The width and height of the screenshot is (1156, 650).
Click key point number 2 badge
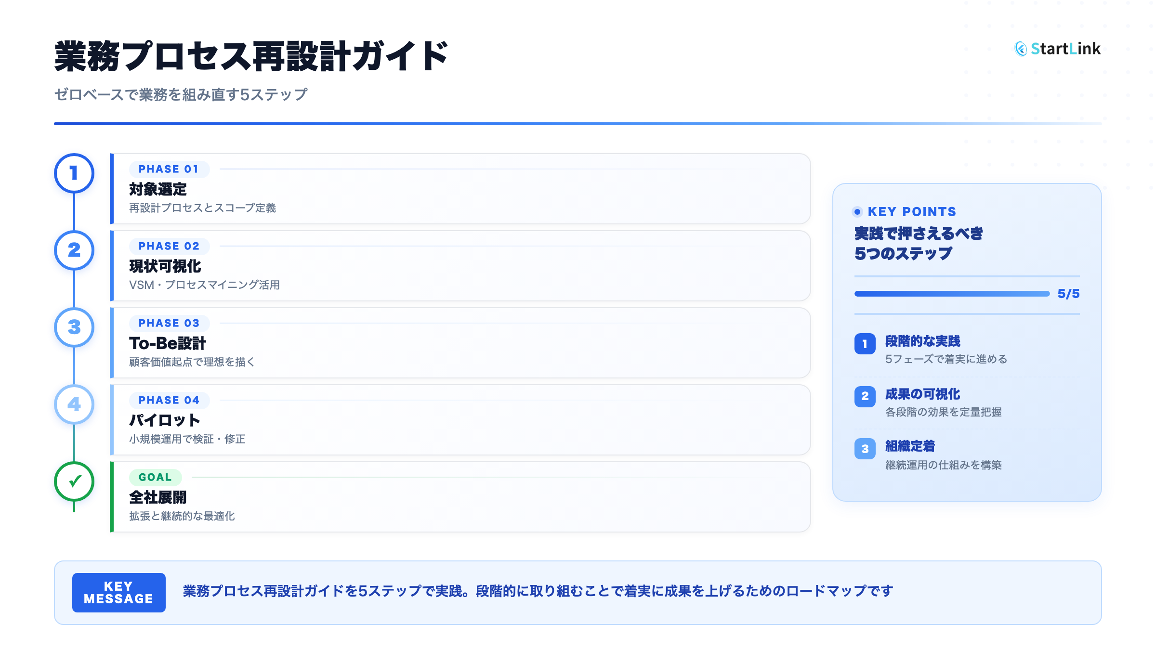click(x=865, y=396)
